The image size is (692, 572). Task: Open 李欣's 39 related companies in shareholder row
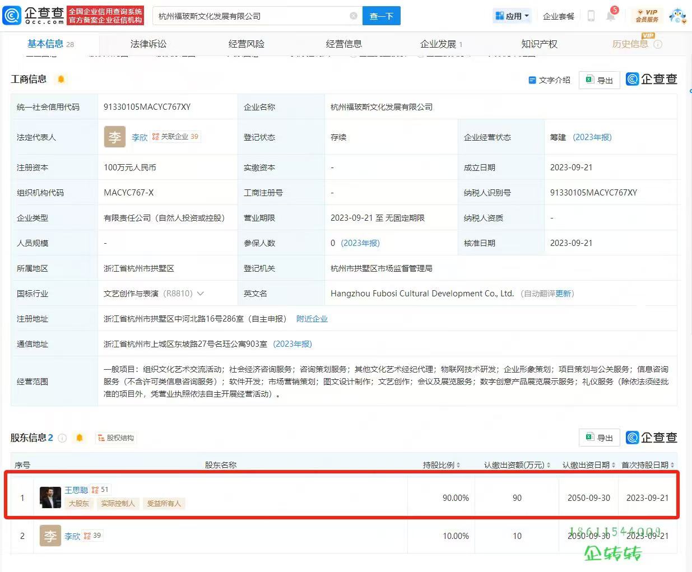pos(92,536)
